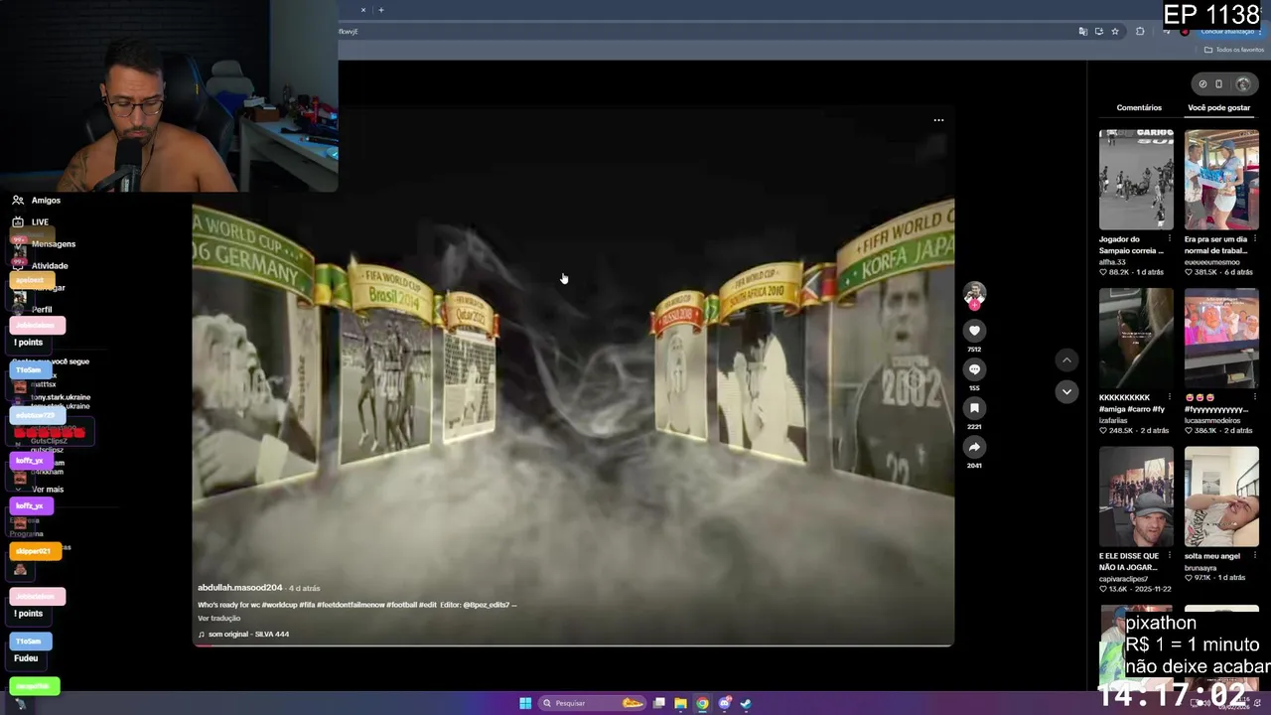Click the red extension icon in toolbar
Image resolution: width=1271 pixels, height=715 pixels.
(1184, 32)
